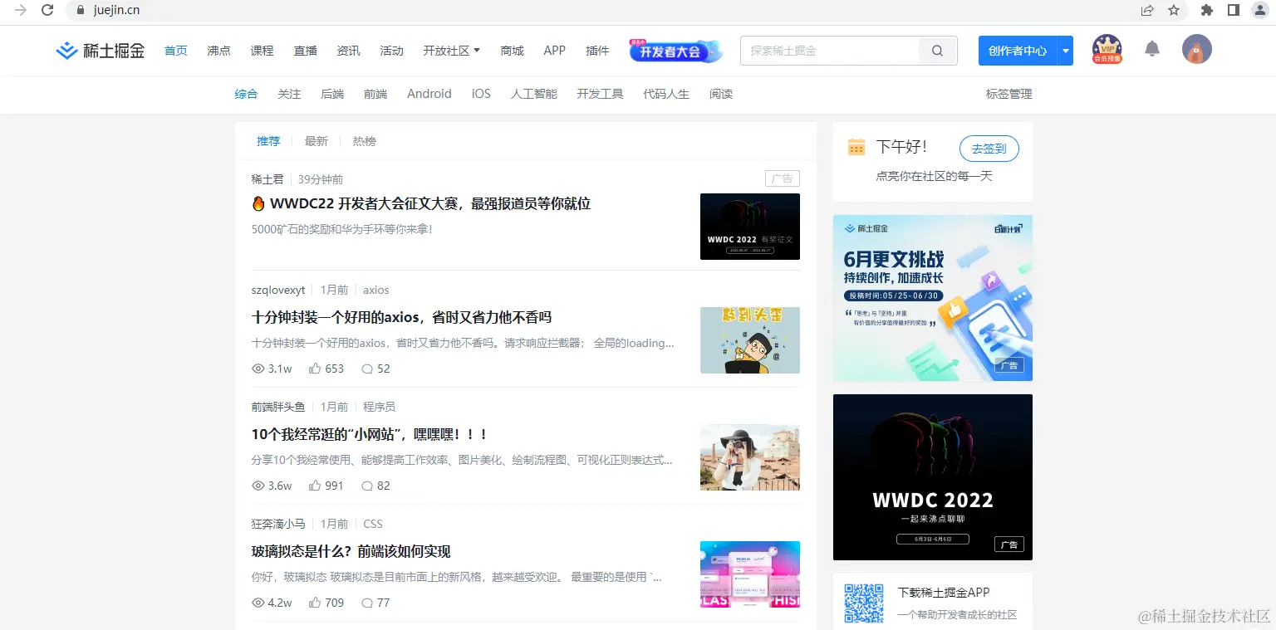
Task: Expand the 创作者中心 dropdown arrow
Action: pos(1065,51)
